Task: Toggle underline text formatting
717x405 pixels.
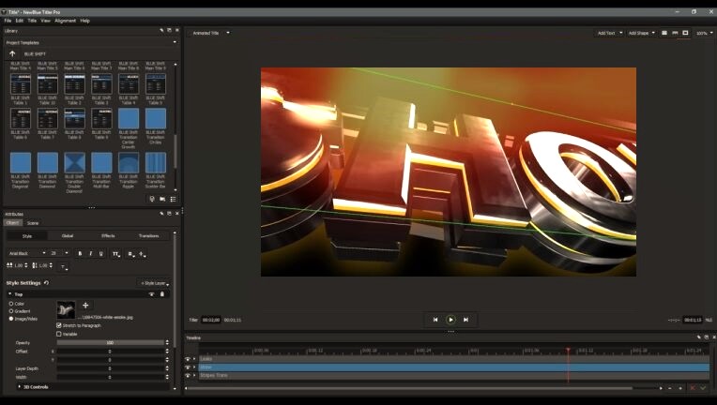Action: click(101, 253)
